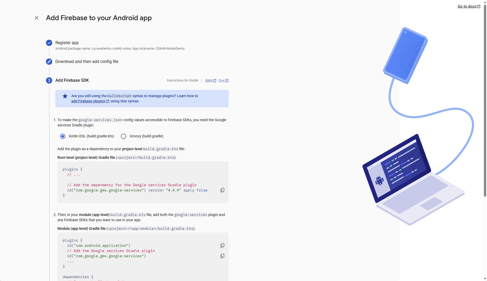Select the Kotlin DSL build.gradle.kts option

tap(62, 136)
